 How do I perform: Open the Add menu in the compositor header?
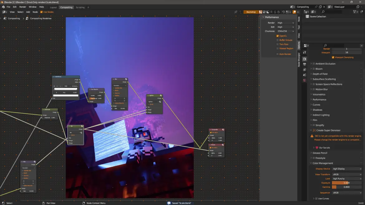pos(28,12)
